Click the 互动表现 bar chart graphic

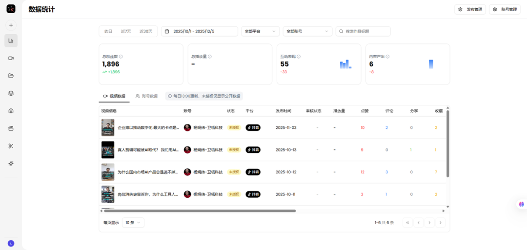tap(345, 64)
